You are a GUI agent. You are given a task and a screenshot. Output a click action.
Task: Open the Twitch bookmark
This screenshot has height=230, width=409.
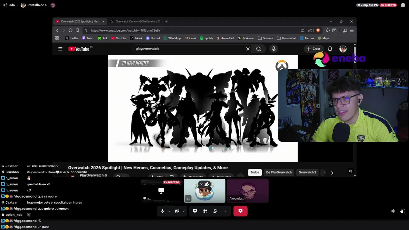[x=88, y=38]
